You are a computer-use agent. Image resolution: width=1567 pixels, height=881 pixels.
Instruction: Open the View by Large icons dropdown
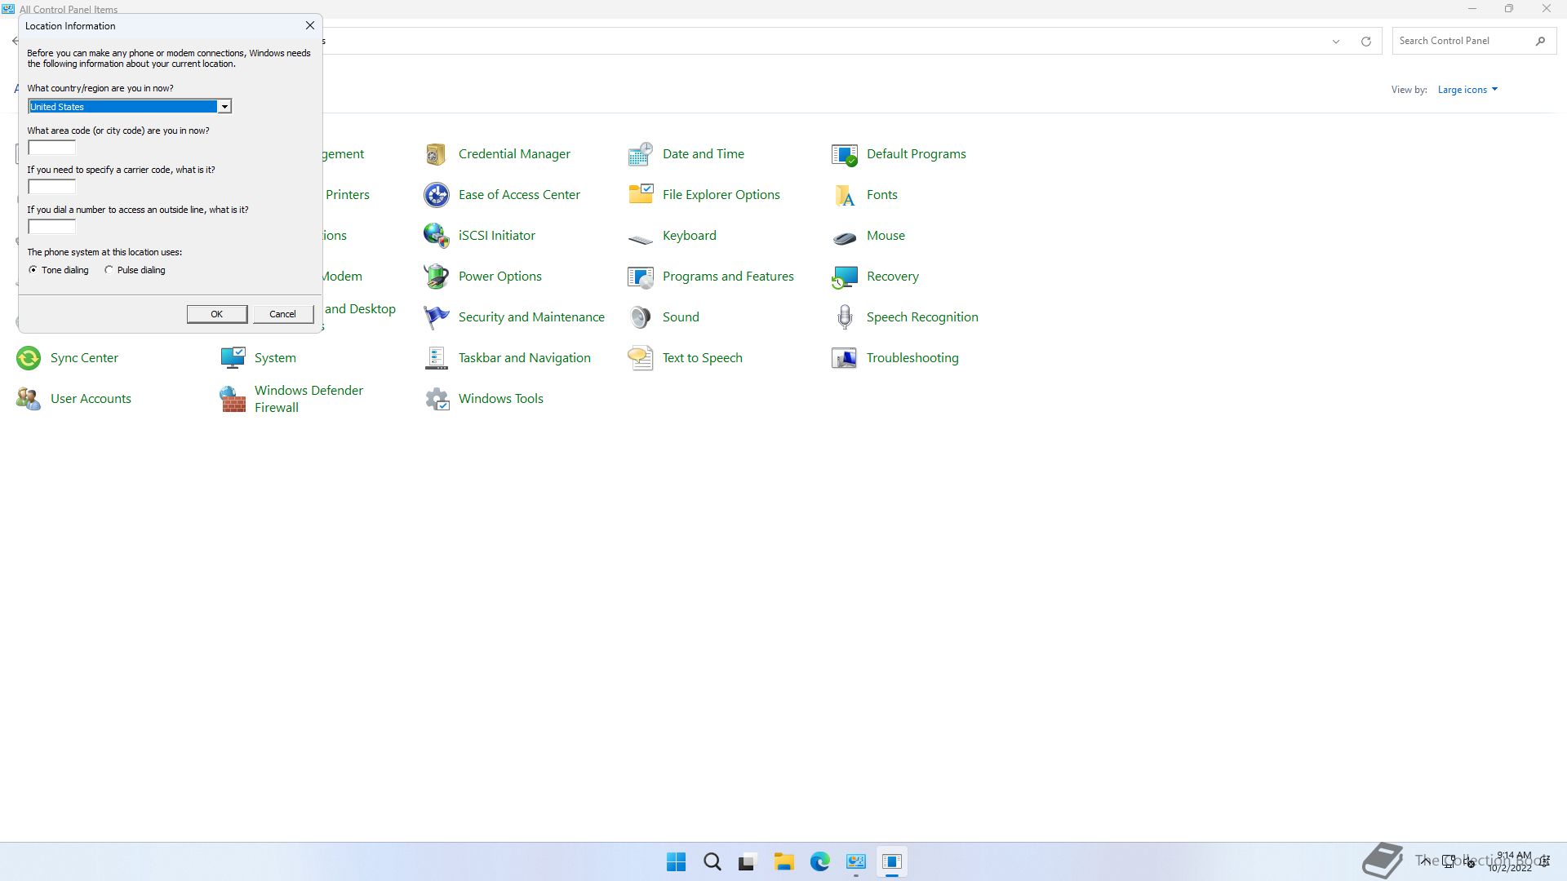tap(1467, 90)
